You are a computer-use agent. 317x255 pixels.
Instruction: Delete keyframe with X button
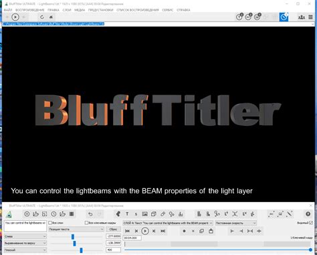tap(193, 231)
